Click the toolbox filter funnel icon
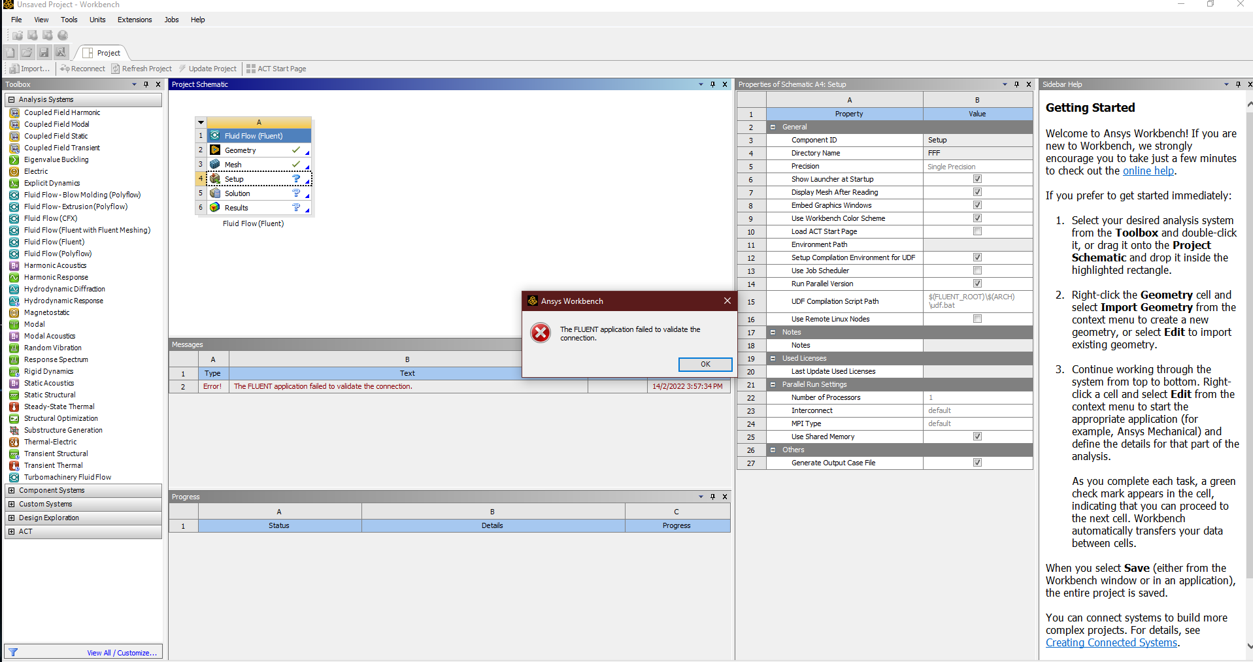 tap(13, 652)
